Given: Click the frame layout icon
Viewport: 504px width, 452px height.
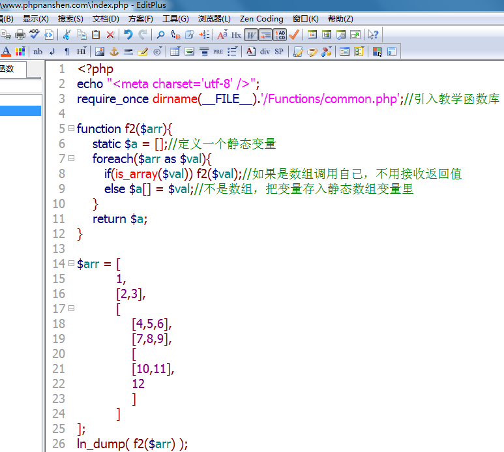Looking at the screenshot, I should [391, 52].
